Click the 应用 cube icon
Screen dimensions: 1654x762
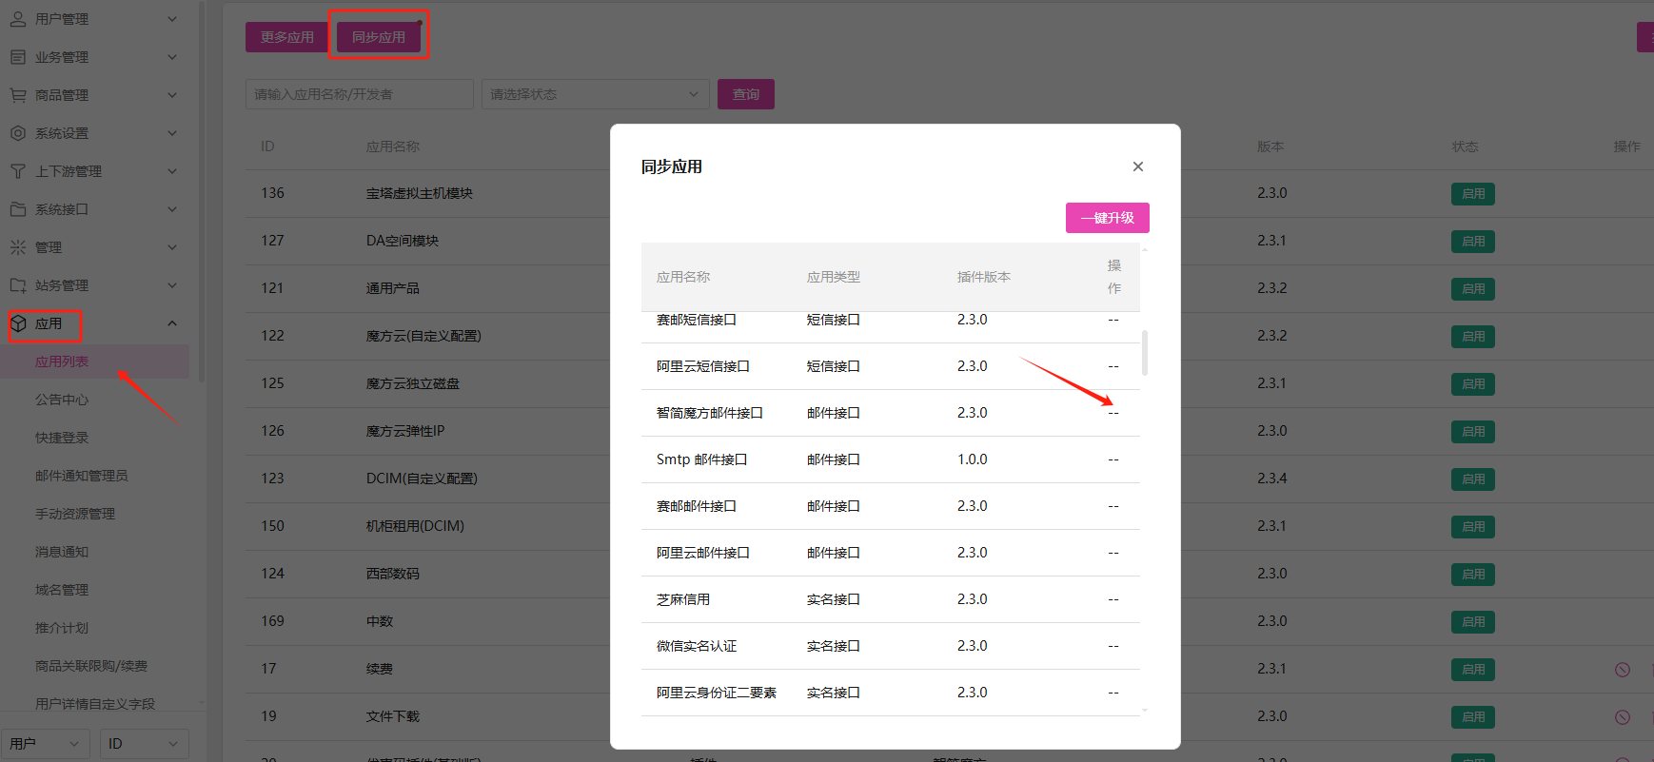point(18,323)
